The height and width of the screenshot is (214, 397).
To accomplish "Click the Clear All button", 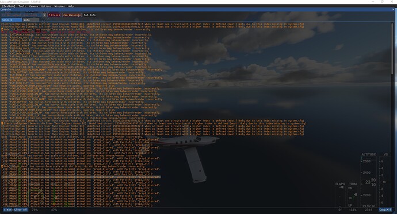I will 21,210.
